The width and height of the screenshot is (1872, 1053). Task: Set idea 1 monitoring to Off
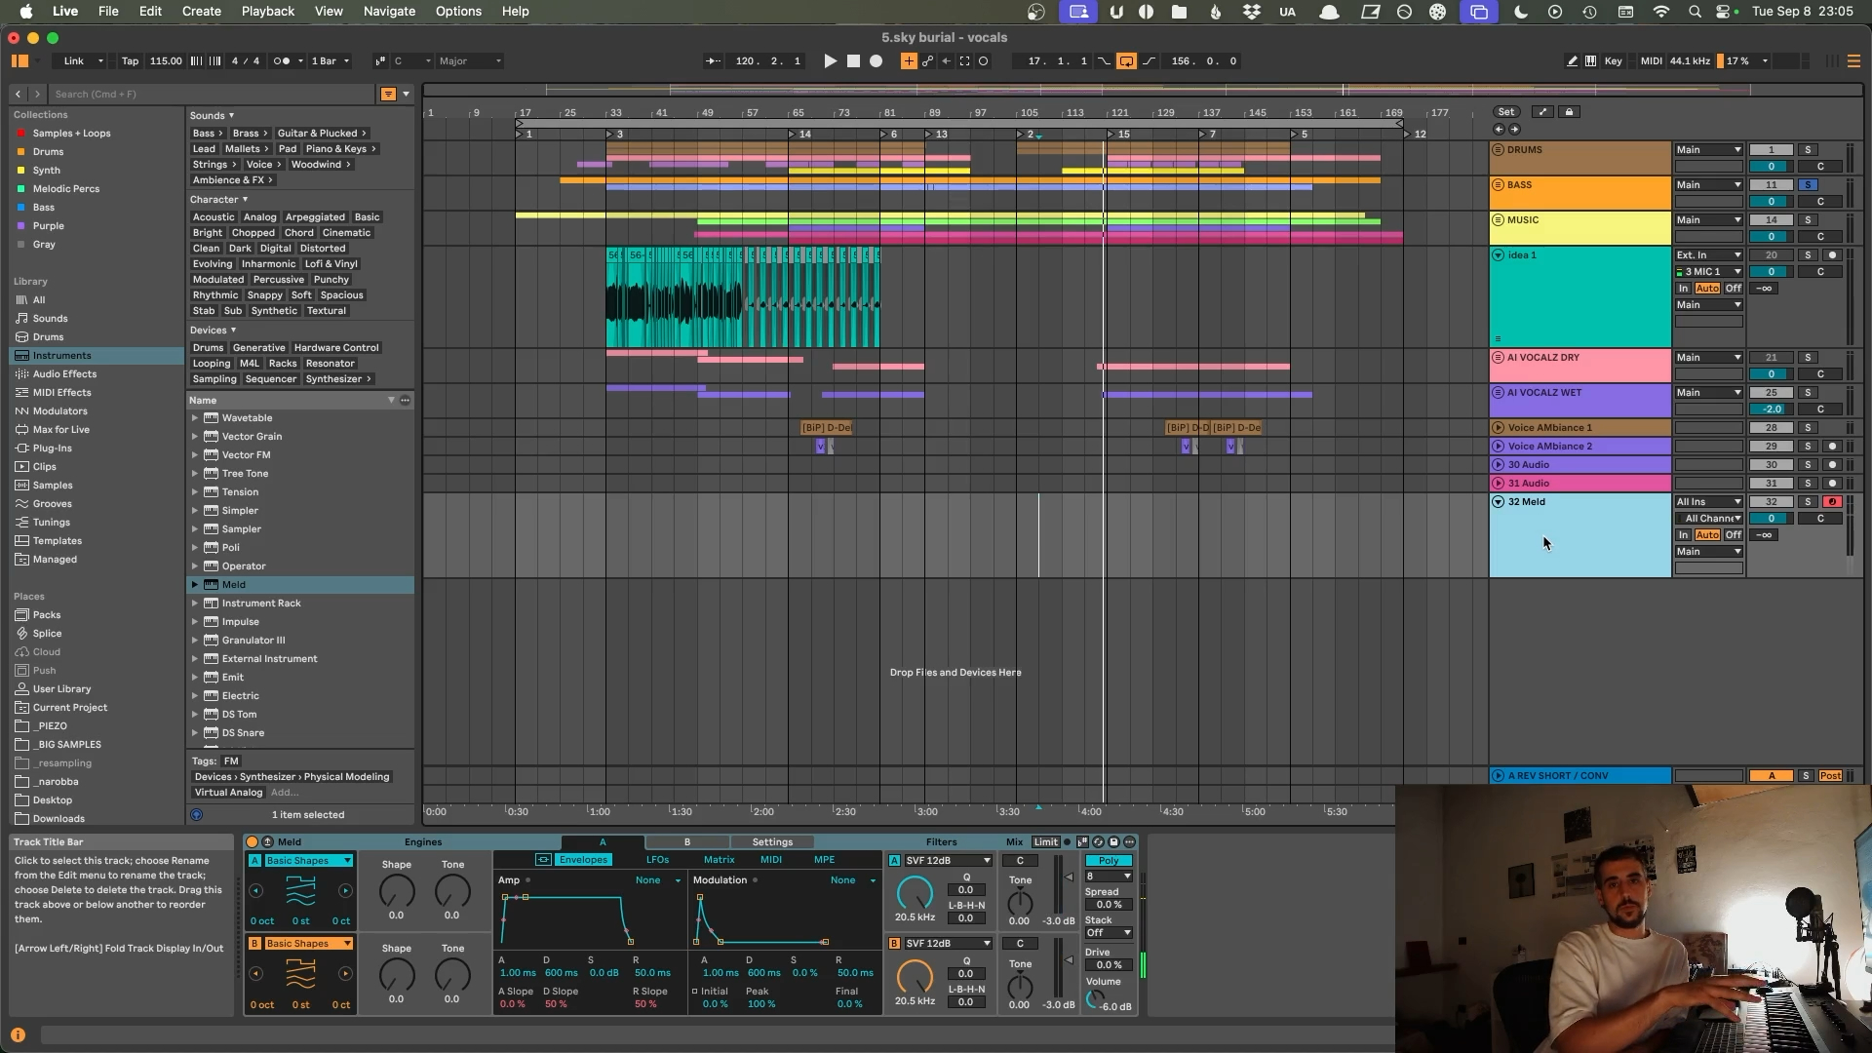pyautogui.click(x=1733, y=289)
